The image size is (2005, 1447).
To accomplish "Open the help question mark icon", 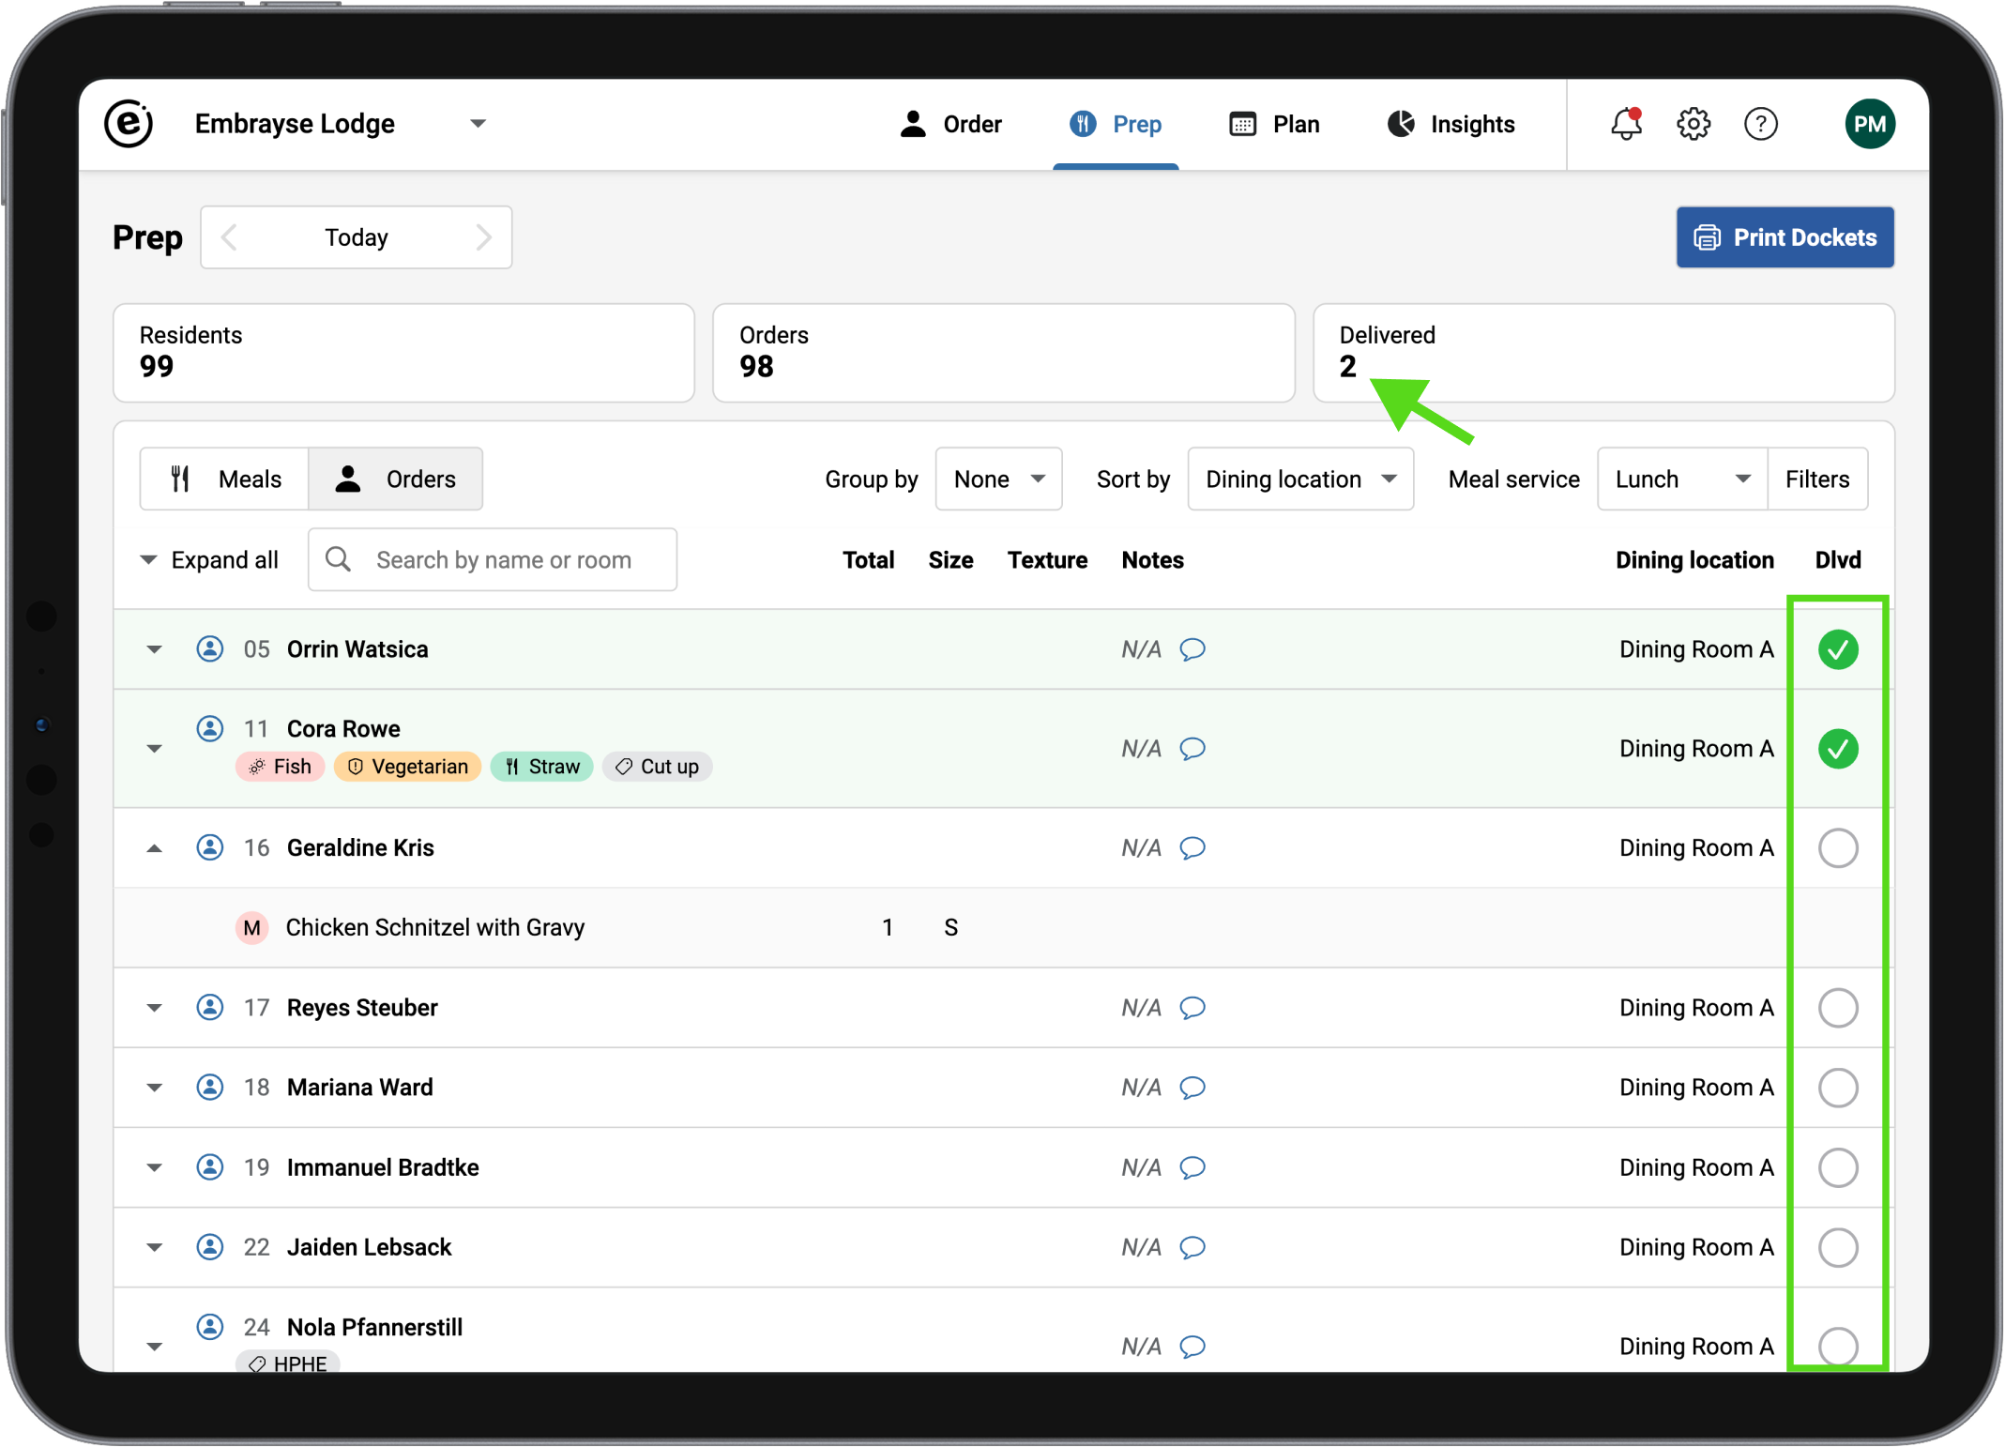I will [x=1760, y=124].
